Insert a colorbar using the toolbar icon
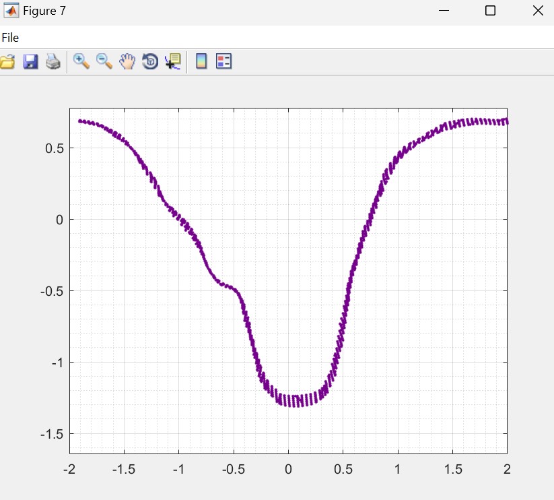 pos(201,62)
